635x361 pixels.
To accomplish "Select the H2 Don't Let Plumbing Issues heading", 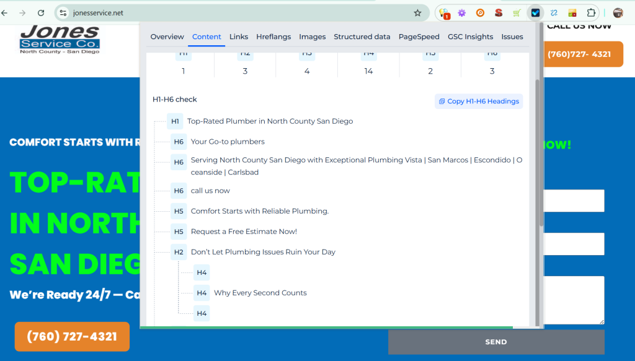I will [263, 252].
